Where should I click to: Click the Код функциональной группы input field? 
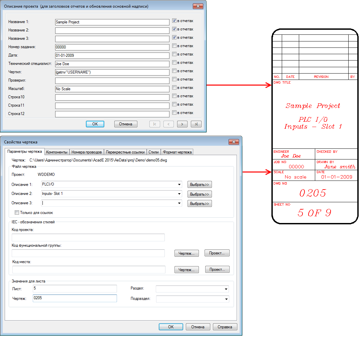[88, 253]
